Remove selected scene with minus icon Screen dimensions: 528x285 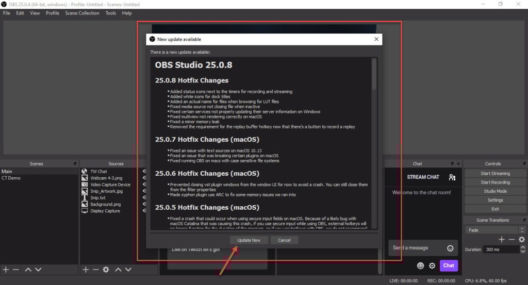pos(16,270)
